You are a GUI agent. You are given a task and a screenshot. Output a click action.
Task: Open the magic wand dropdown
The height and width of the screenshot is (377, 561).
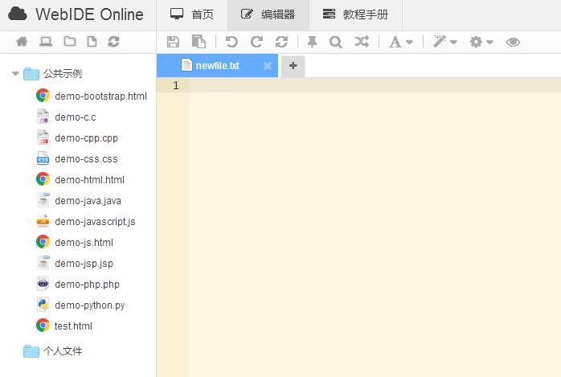point(444,42)
